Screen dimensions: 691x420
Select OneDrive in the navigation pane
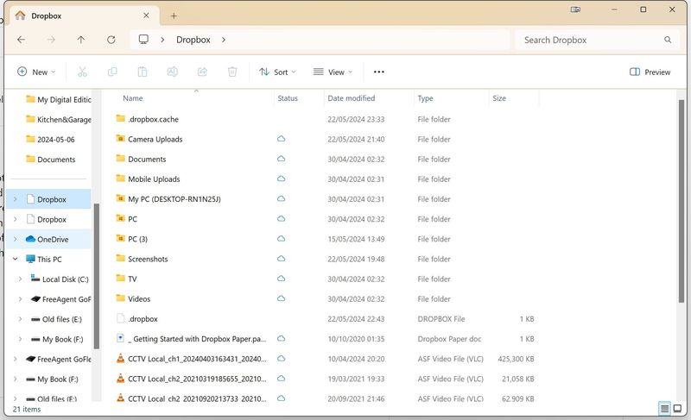pyautogui.click(x=52, y=240)
